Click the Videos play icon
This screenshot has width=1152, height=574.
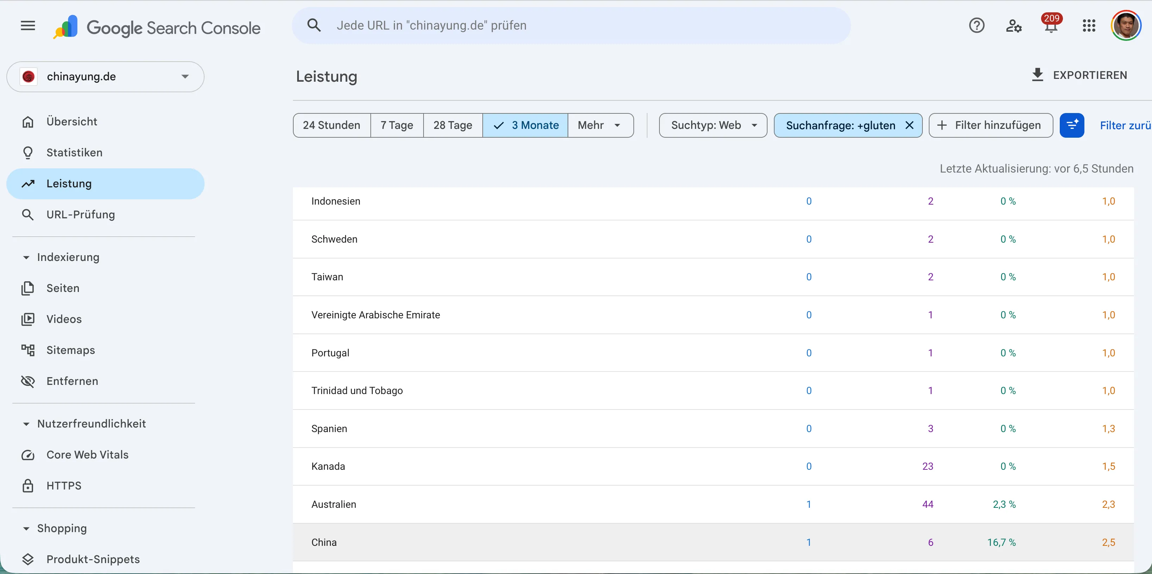coord(28,319)
